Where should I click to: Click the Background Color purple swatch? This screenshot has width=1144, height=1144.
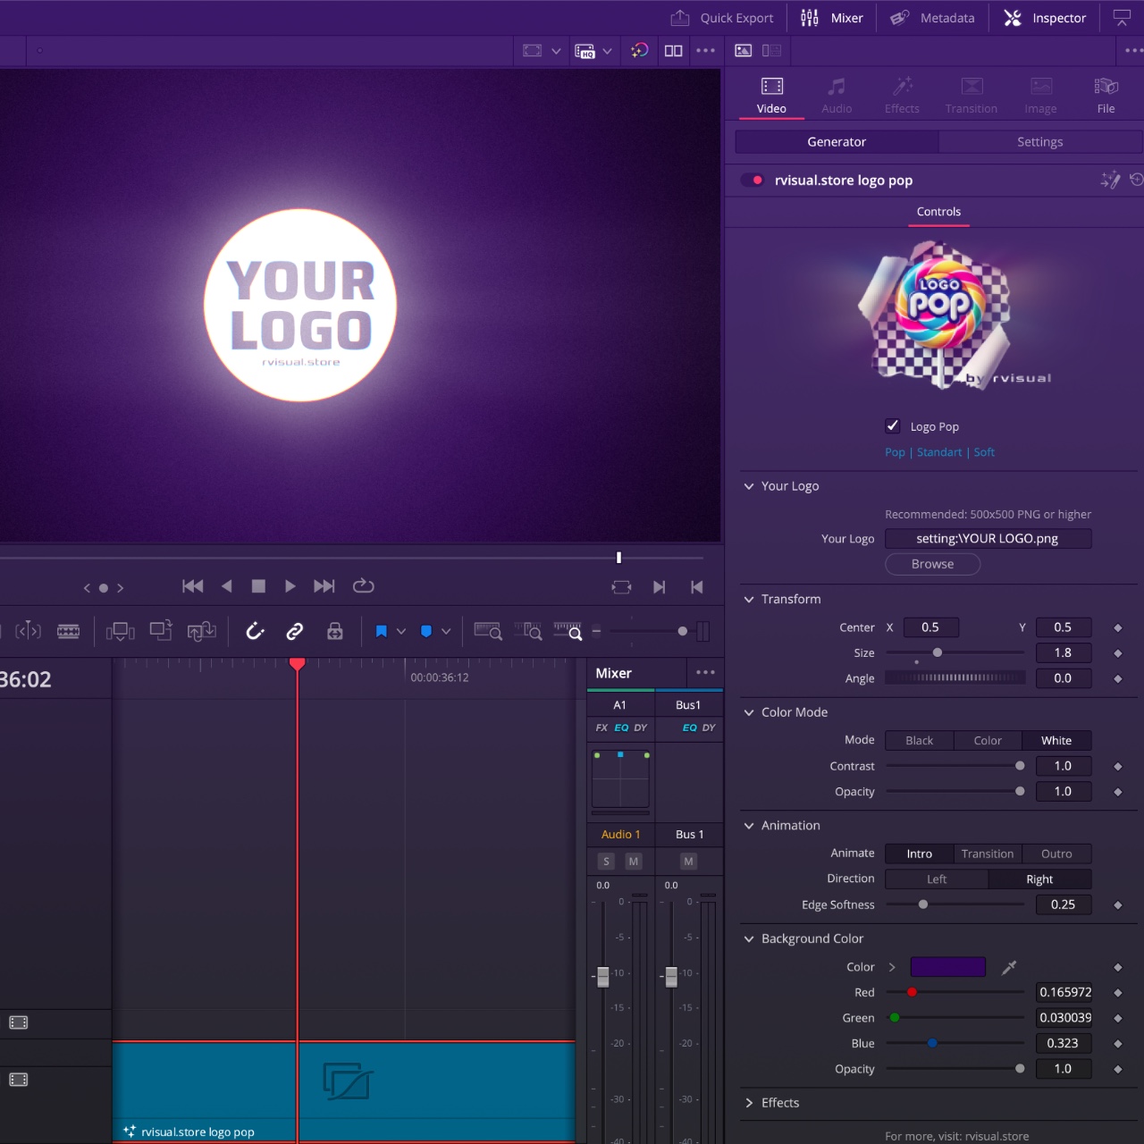(947, 967)
